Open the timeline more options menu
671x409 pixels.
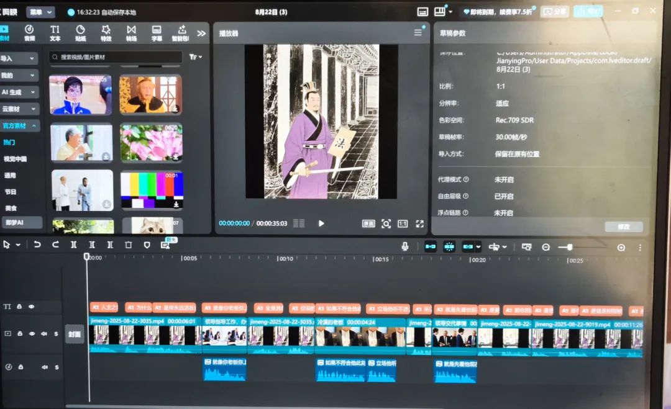point(640,248)
